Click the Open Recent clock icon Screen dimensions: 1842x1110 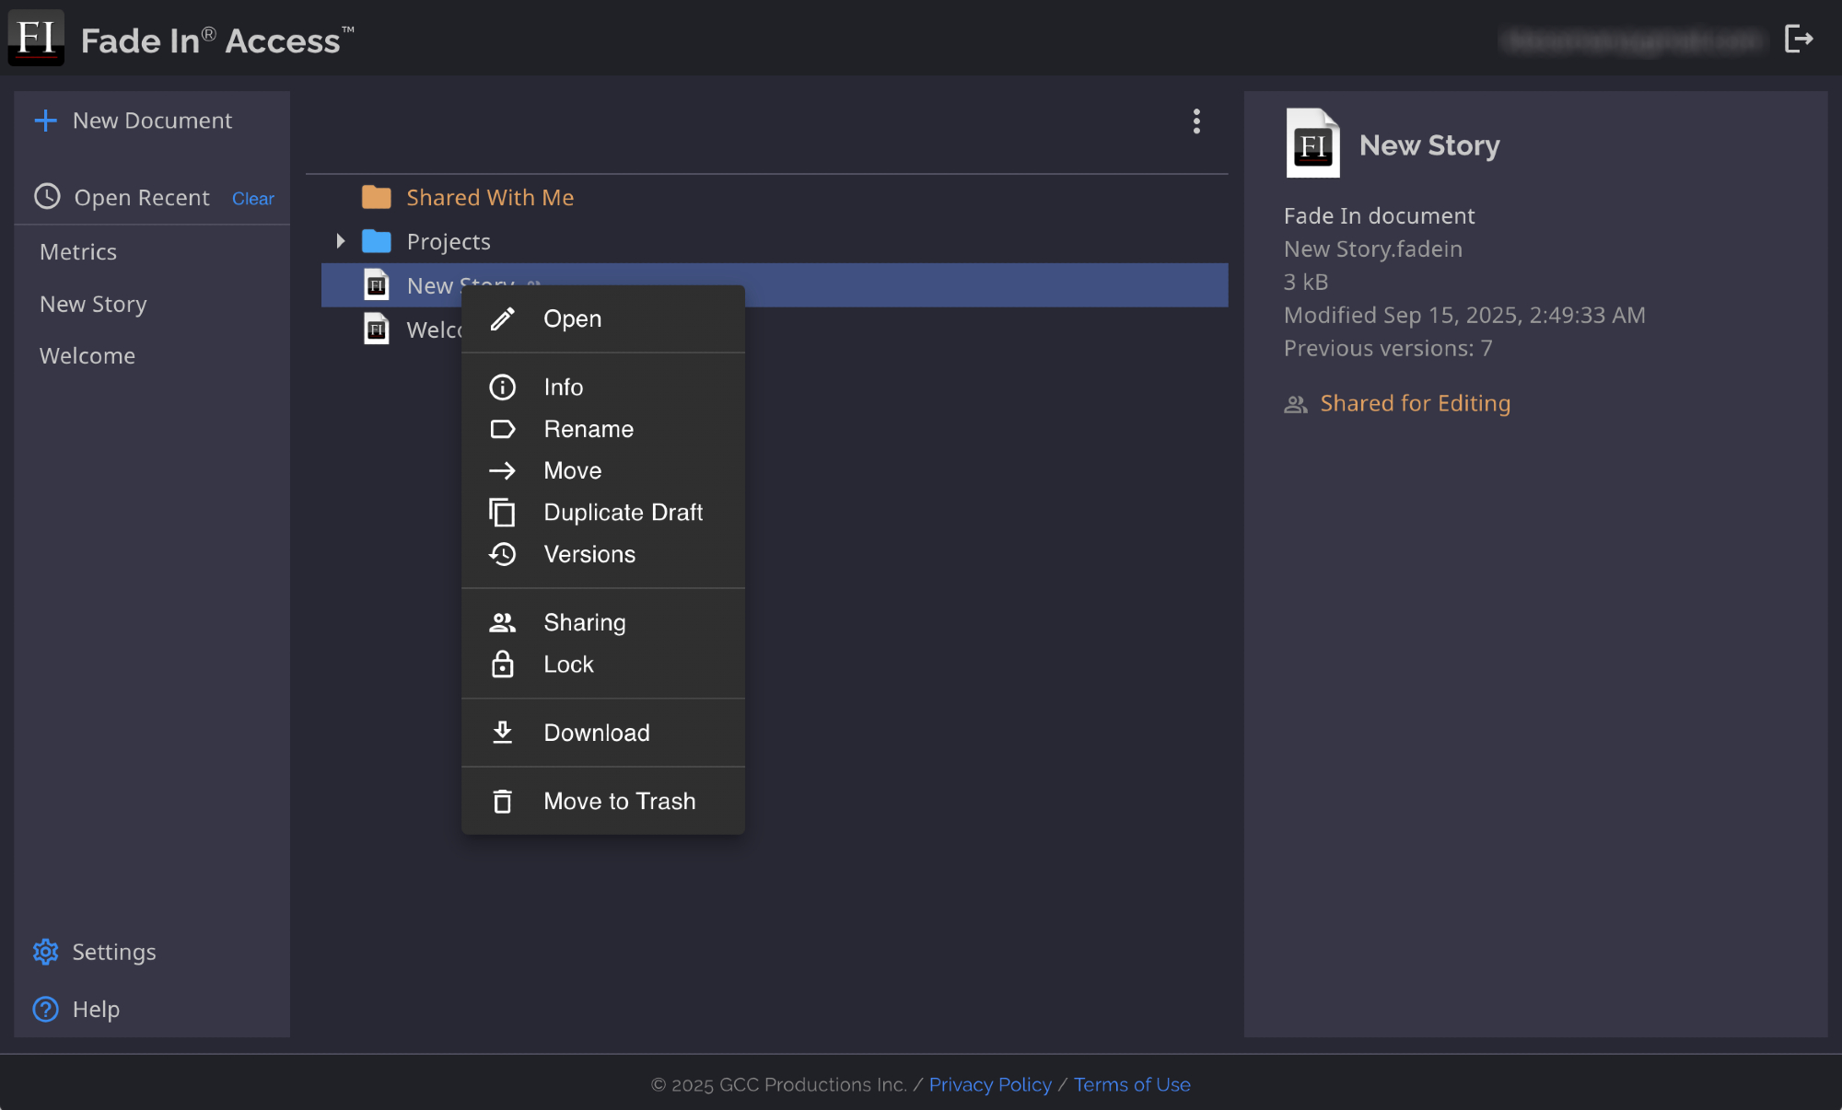47,197
